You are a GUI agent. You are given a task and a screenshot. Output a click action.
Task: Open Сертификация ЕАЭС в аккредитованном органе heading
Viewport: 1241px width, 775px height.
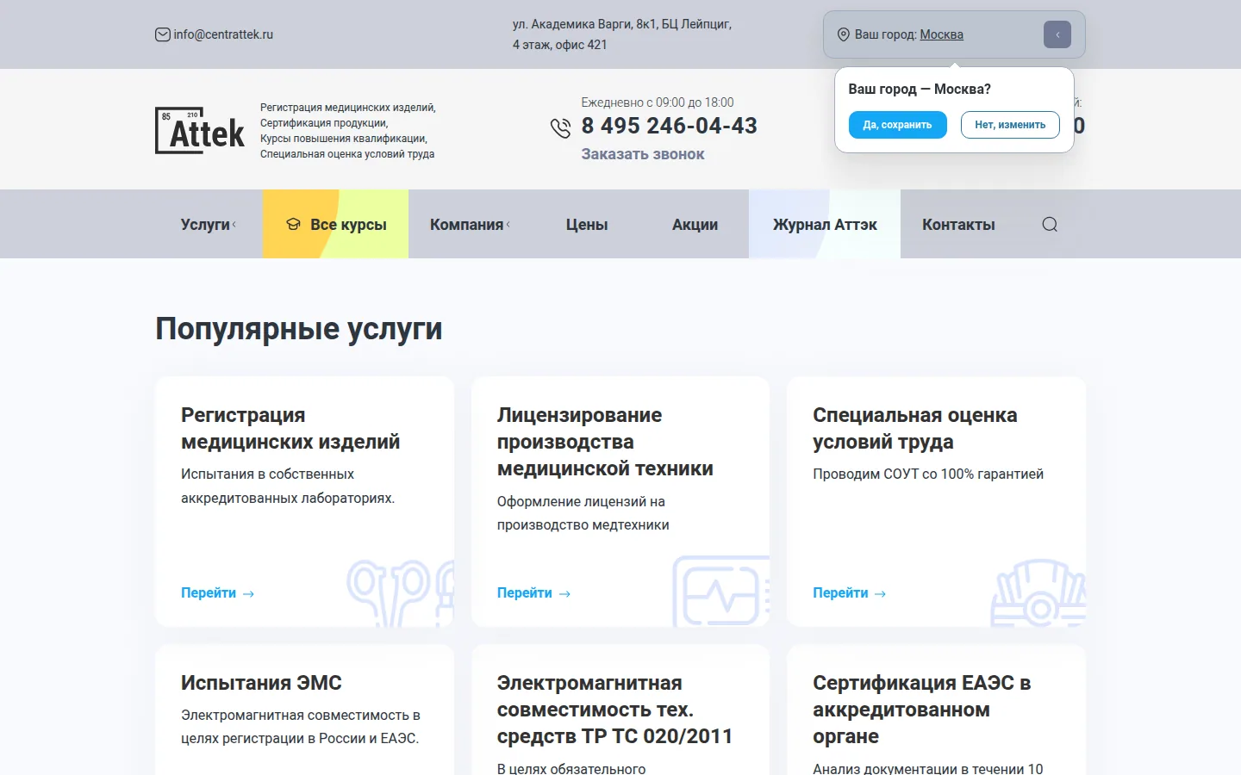click(x=922, y=710)
